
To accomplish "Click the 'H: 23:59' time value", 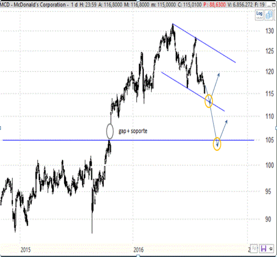I will pos(88,5).
